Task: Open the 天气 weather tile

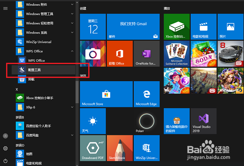Action: tap(93, 121)
